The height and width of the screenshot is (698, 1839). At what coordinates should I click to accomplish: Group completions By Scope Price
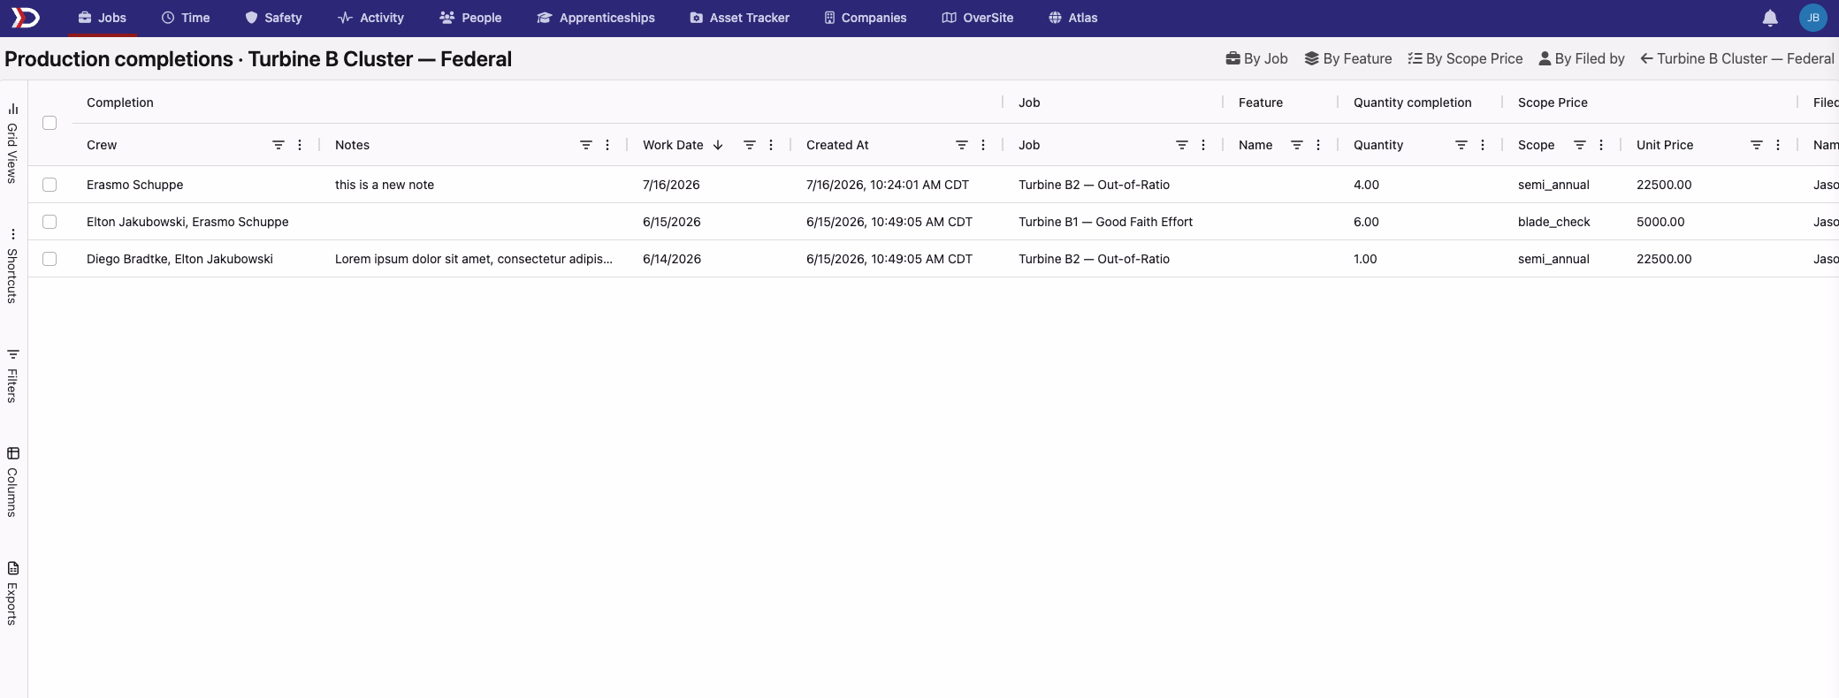(1466, 58)
